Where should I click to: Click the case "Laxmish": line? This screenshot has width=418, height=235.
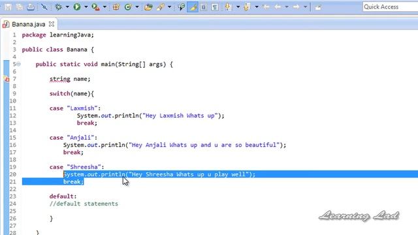(x=75, y=108)
